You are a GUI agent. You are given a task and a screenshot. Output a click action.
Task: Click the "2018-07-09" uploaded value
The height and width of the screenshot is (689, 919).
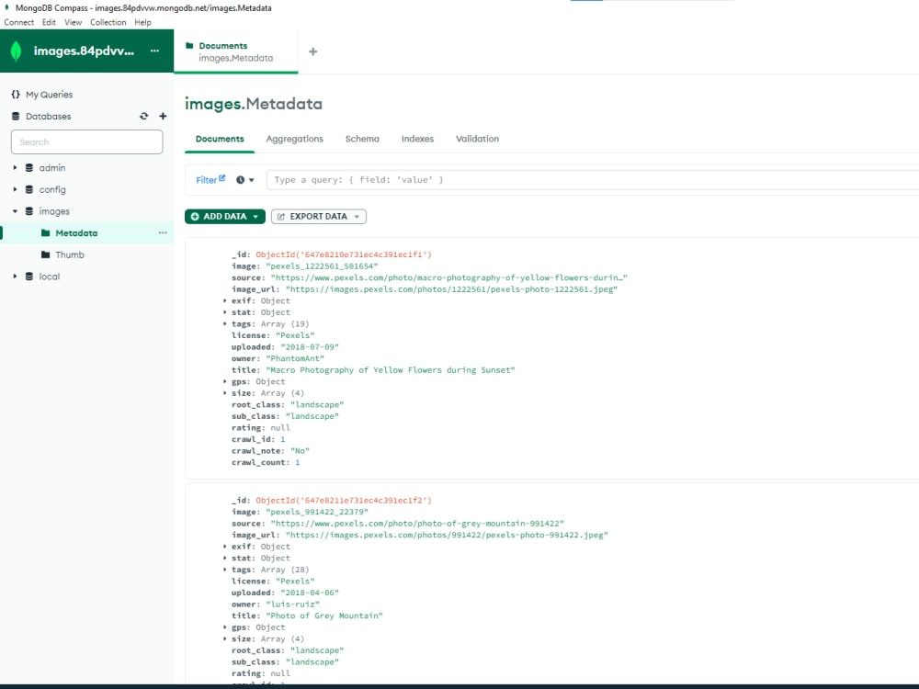(x=310, y=347)
